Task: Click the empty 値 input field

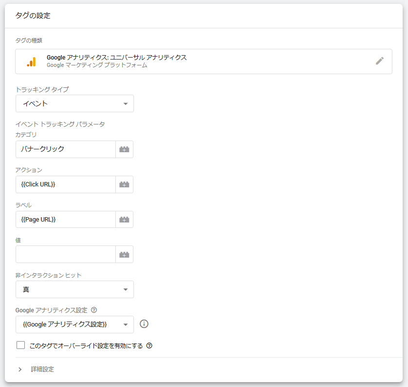Action: pyautogui.click(x=66, y=255)
